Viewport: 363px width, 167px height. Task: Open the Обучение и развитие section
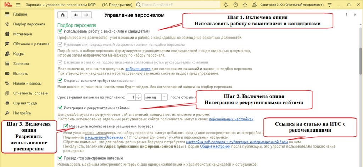point(31,44)
